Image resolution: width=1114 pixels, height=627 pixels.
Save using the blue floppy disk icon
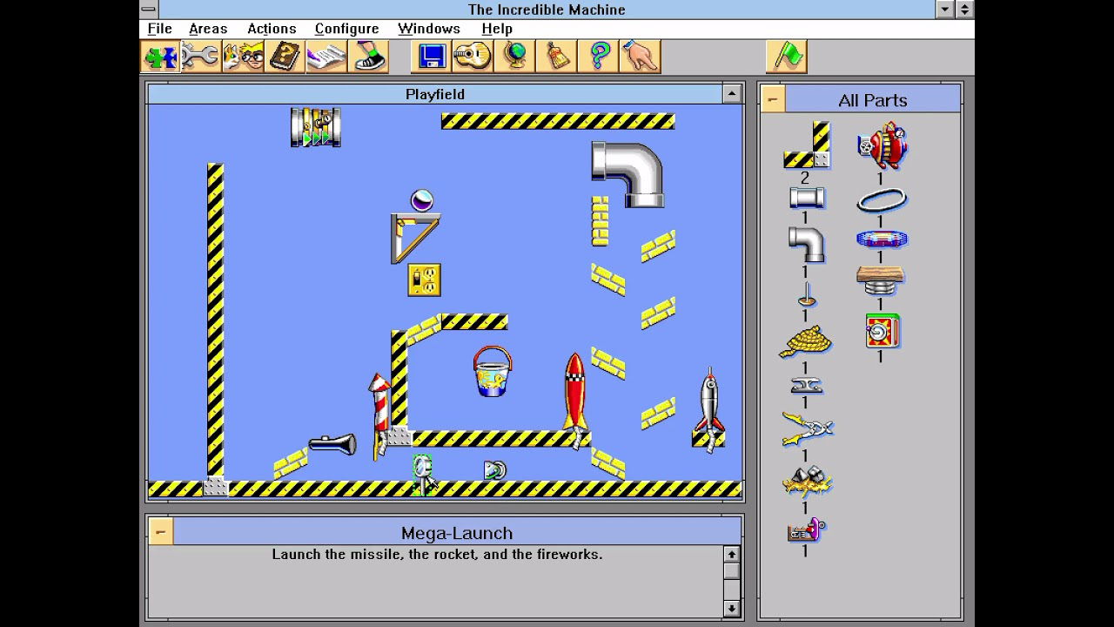pyautogui.click(x=432, y=57)
